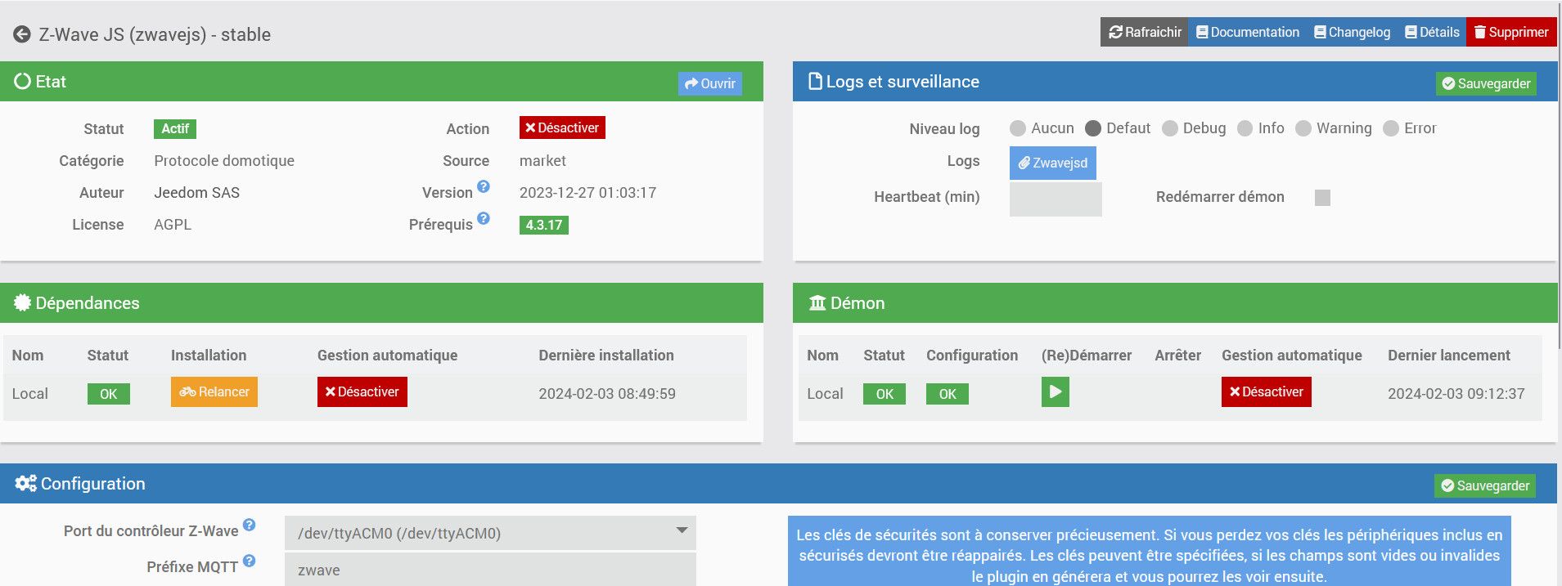Open the Z-Wave controller port dropdown

(x=490, y=533)
